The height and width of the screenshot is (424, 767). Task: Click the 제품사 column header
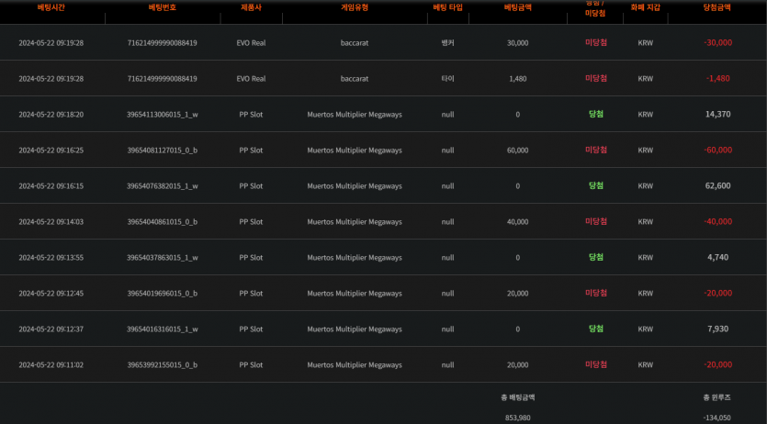pyautogui.click(x=251, y=7)
